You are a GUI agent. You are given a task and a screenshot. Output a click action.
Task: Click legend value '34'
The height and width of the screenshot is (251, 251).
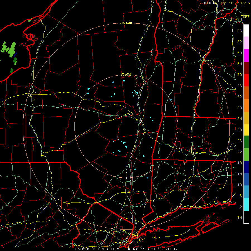240,119
